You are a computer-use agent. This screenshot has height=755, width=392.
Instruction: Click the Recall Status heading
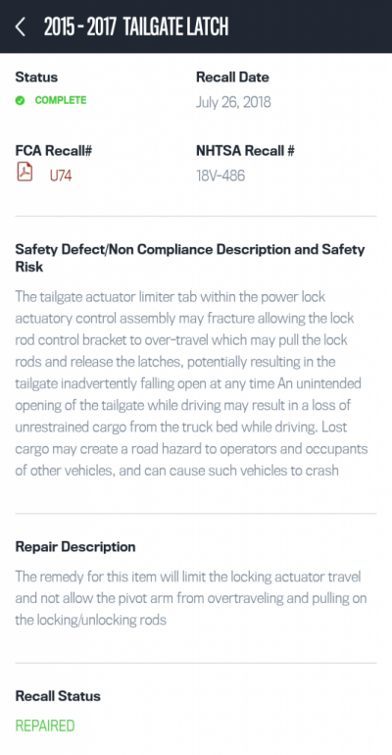tap(58, 696)
